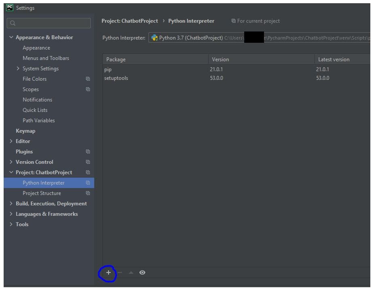376x288 pixels.
Task: Click the upgrade package arrow icon
Action: tap(131, 272)
